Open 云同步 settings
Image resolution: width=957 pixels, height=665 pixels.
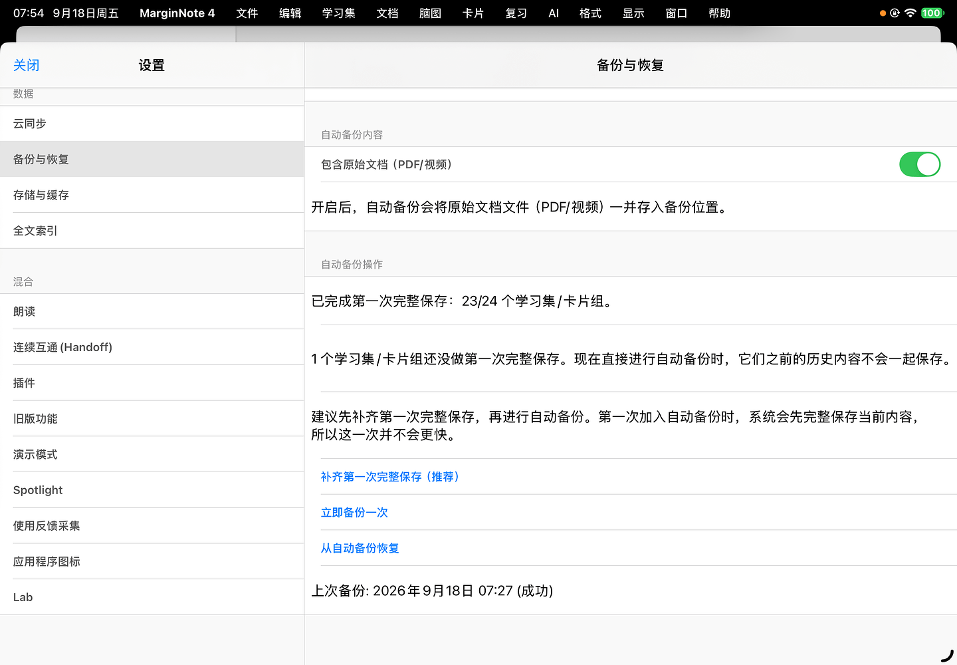(152, 124)
